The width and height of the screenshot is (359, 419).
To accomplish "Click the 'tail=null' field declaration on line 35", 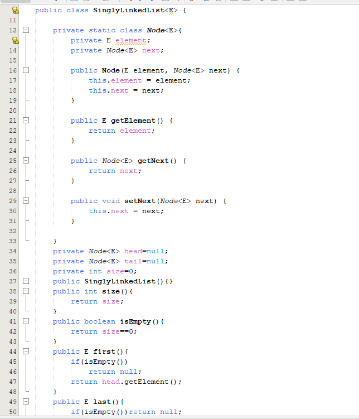I will click(x=144, y=261).
